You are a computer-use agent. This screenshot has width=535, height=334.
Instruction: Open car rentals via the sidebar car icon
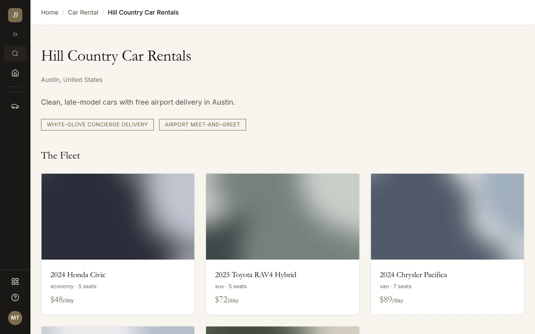[15, 107]
